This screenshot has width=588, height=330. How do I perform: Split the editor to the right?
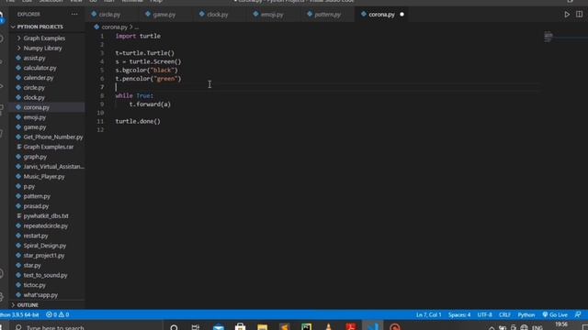coord(579,15)
